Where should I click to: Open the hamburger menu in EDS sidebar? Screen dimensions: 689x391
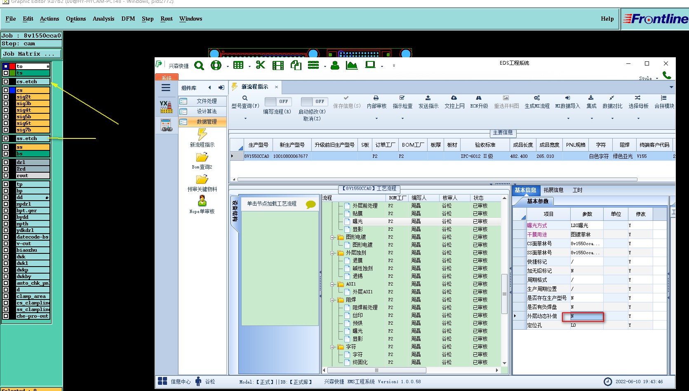coord(166,88)
